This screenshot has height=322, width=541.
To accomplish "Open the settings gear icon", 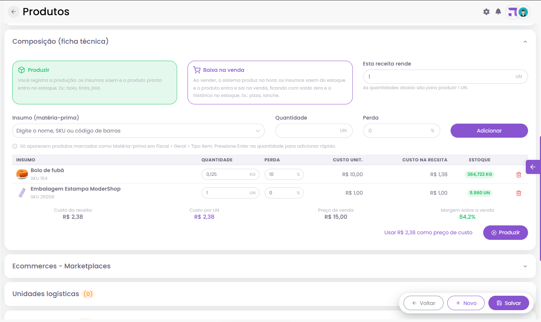I will pyautogui.click(x=487, y=12).
